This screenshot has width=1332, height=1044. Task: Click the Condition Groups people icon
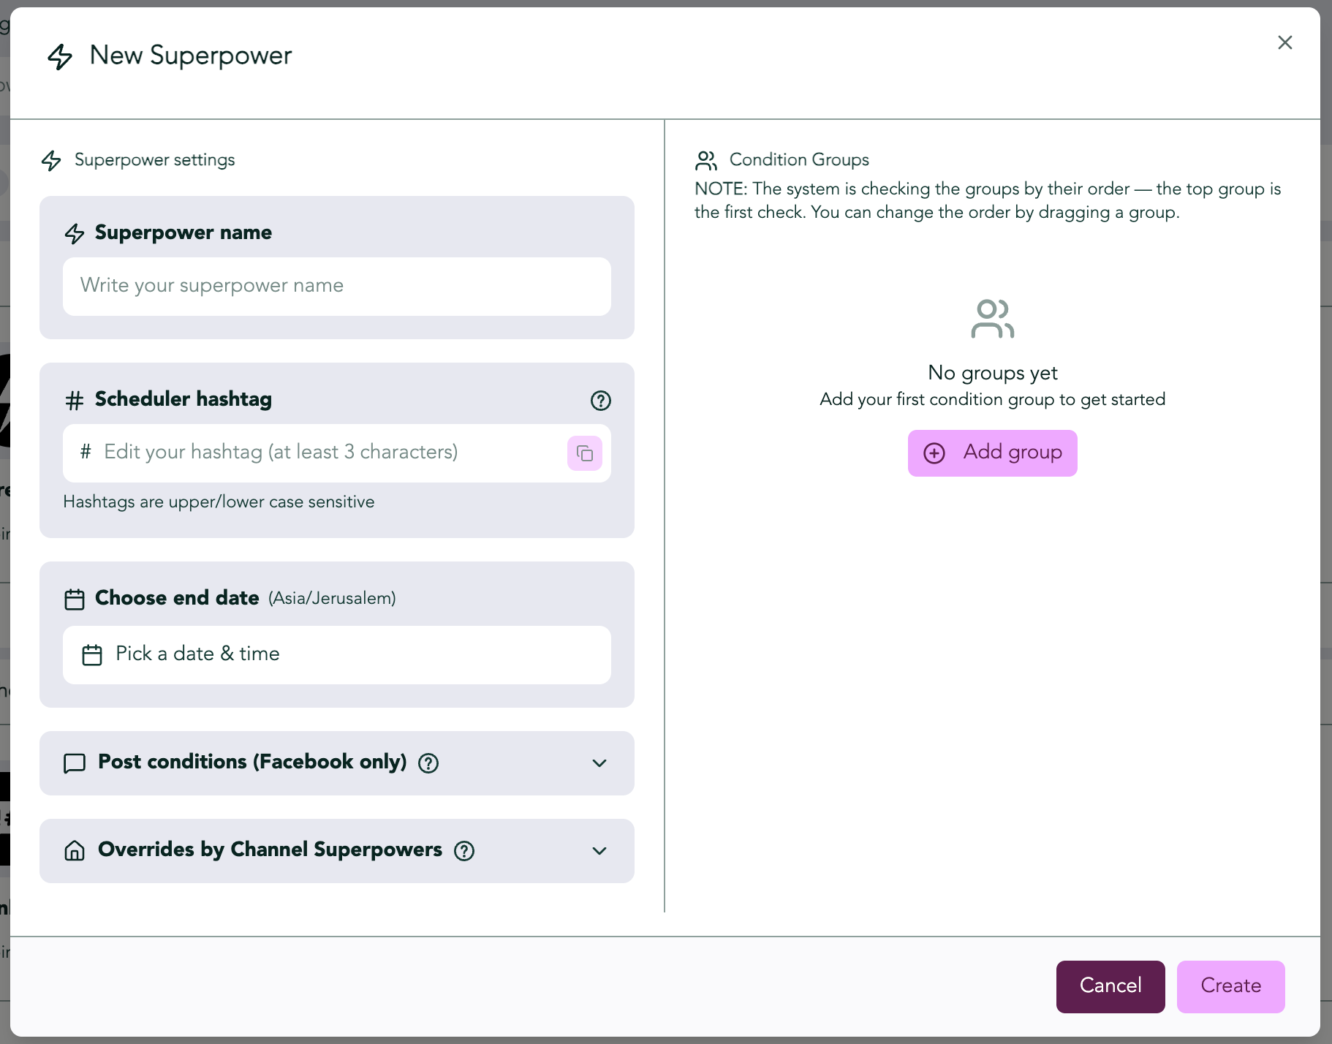pyautogui.click(x=706, y=160)
